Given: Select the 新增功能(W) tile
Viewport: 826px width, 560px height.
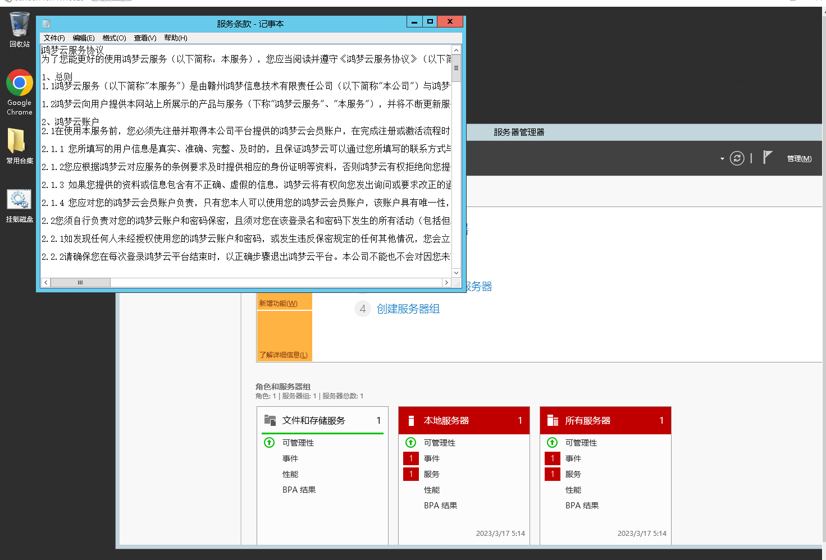Looking at the screenshot, I should click(284, 302).
